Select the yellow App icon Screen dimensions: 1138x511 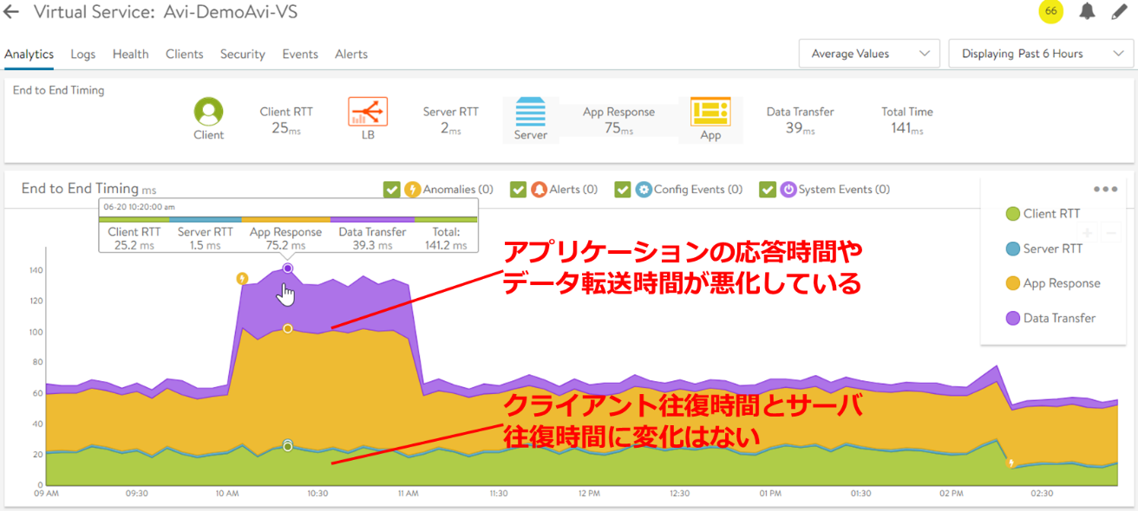tap(710, 112)
